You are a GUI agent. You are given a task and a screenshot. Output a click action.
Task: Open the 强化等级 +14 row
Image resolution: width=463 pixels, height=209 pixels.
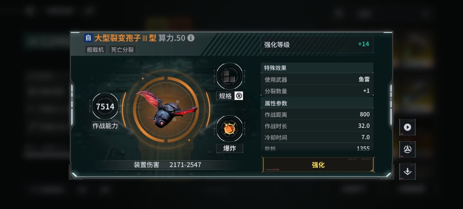coord(317,45)
